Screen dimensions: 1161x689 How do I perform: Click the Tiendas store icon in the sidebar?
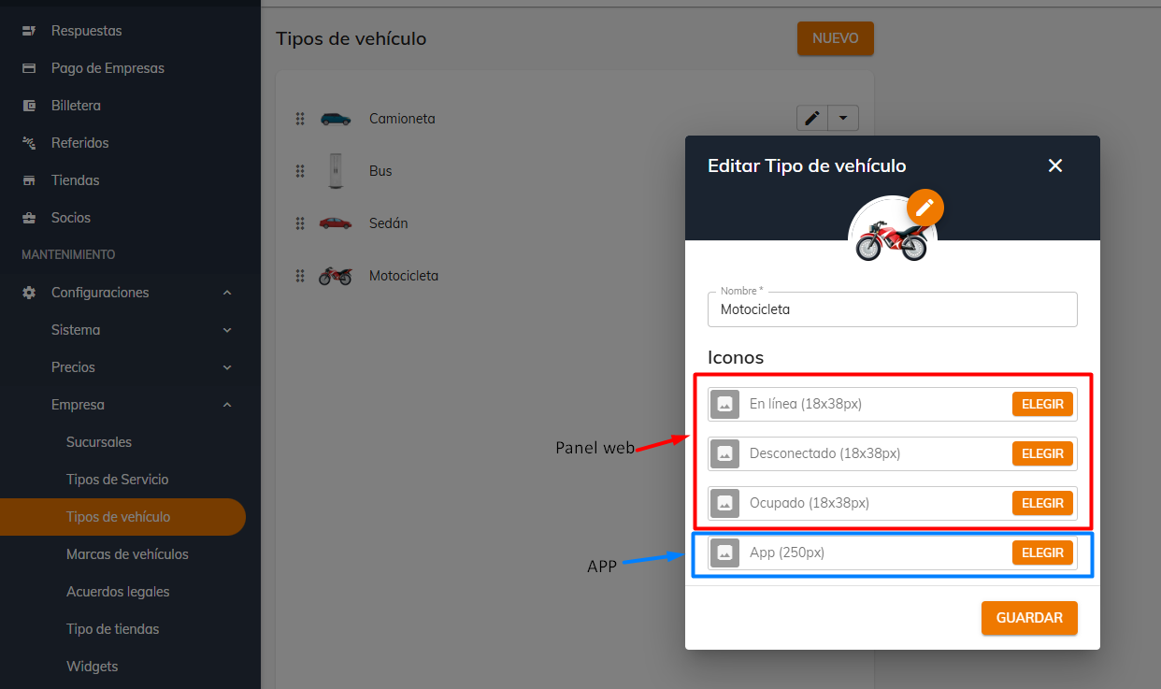29,180
